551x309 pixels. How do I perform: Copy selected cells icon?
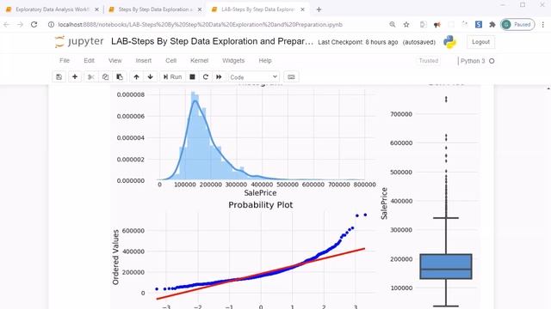pyautogui.click(x=105, y=76)
